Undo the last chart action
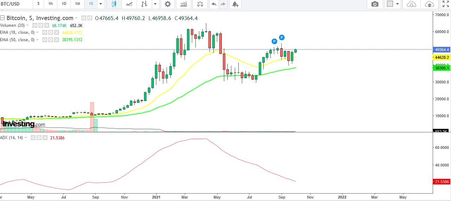Viewport: 451px width, 201px height. [213, 4]
